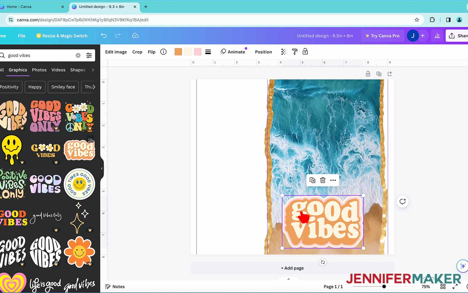Clear the good vibes search text
Viewport: 468px width, 293px height.
78,55
